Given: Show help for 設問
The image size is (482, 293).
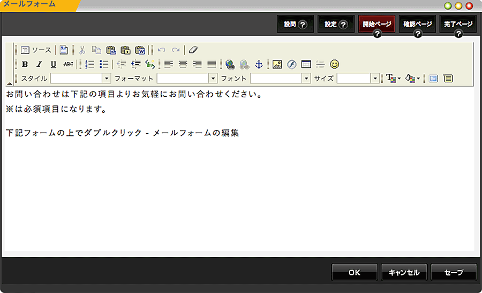Looking at the screenshot, I should (303, 25).
